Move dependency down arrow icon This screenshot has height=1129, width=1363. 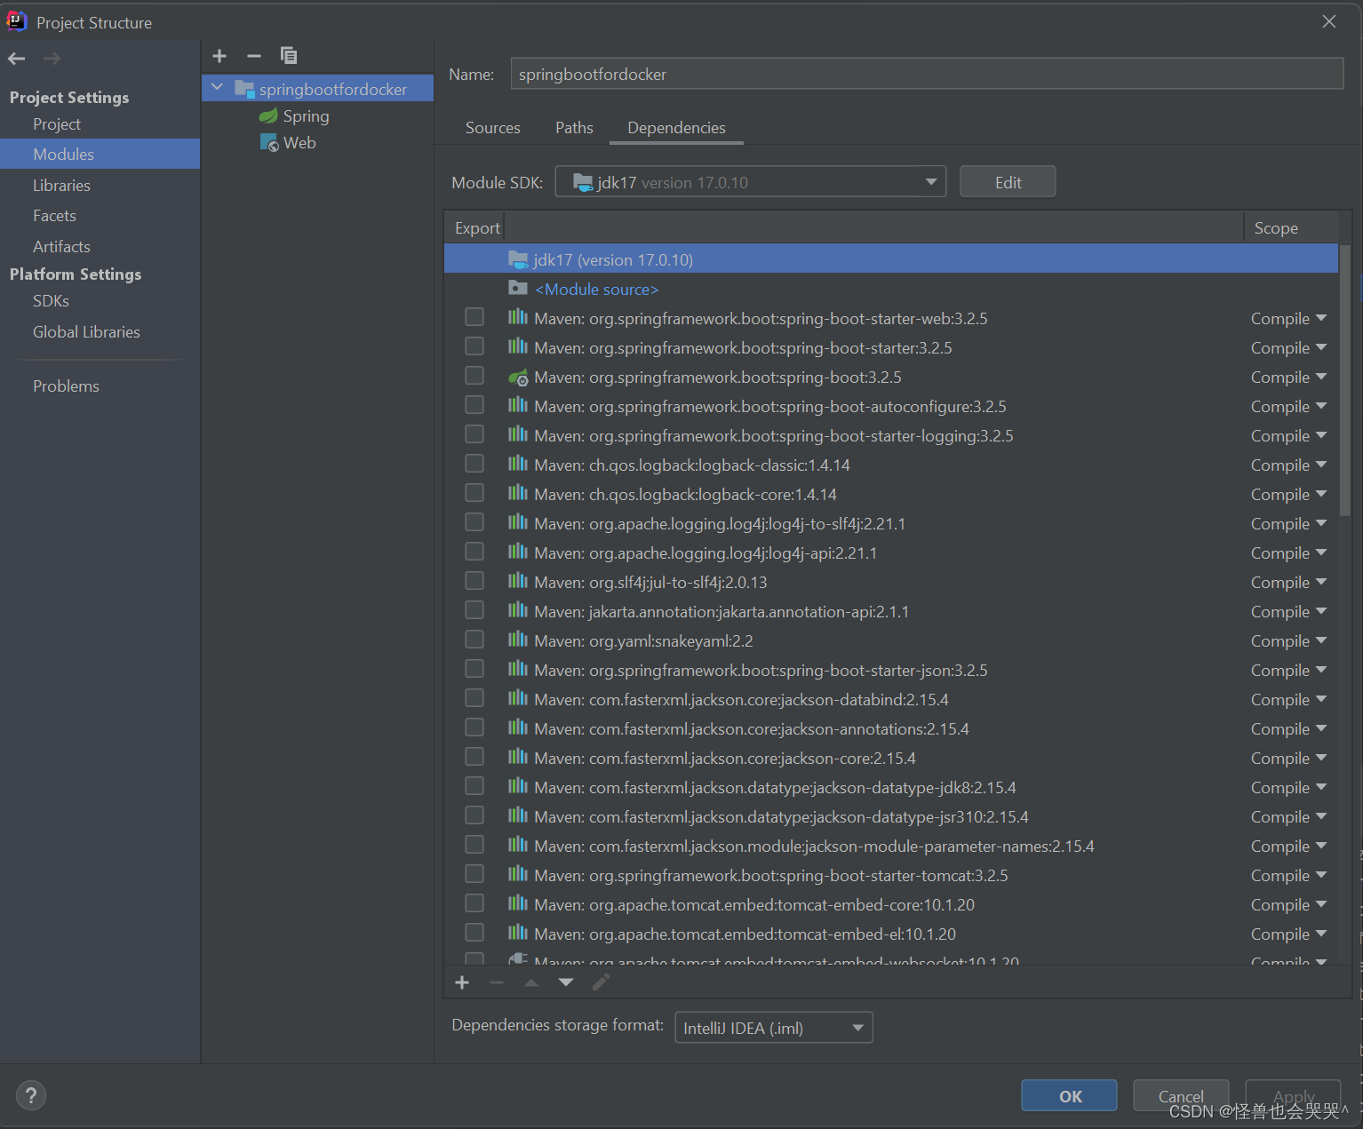(566, 982)
